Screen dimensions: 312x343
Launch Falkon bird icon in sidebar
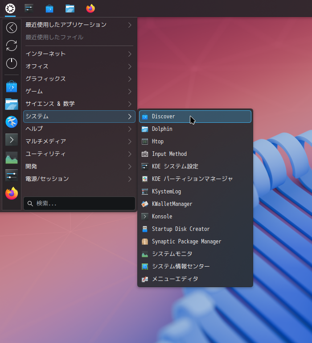point(12,122)
